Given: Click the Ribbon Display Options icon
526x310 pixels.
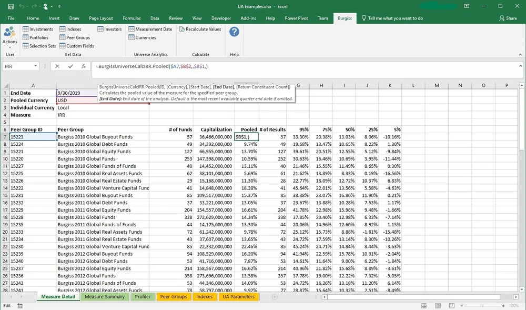Looking at the screenshot, I should coord(466,6).
